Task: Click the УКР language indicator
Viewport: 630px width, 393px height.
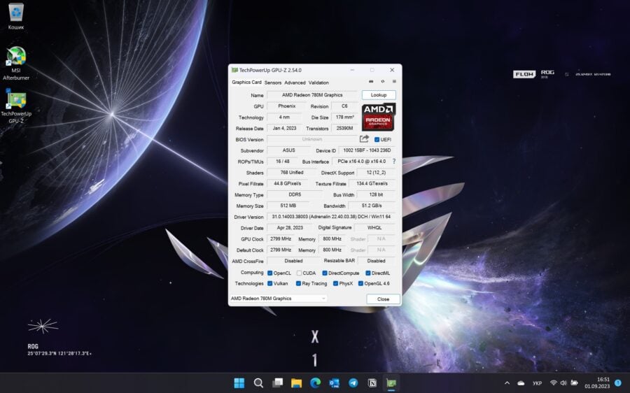Action: 537,383
